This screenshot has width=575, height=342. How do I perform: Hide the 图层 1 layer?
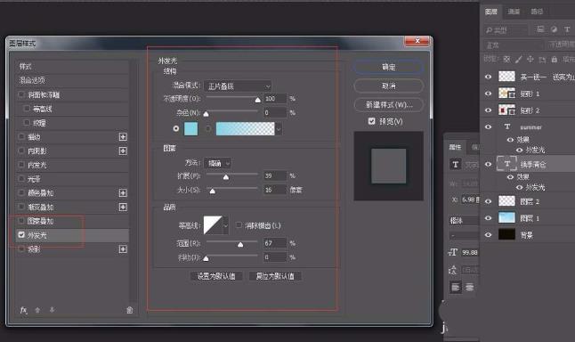[x=488, y=218]
